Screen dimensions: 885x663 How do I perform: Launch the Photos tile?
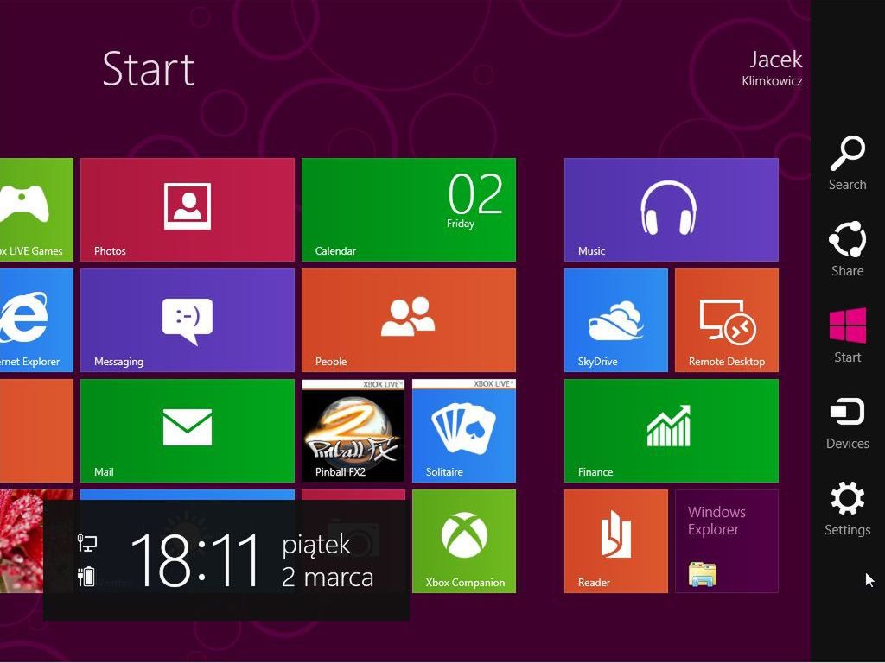[188, 210]
